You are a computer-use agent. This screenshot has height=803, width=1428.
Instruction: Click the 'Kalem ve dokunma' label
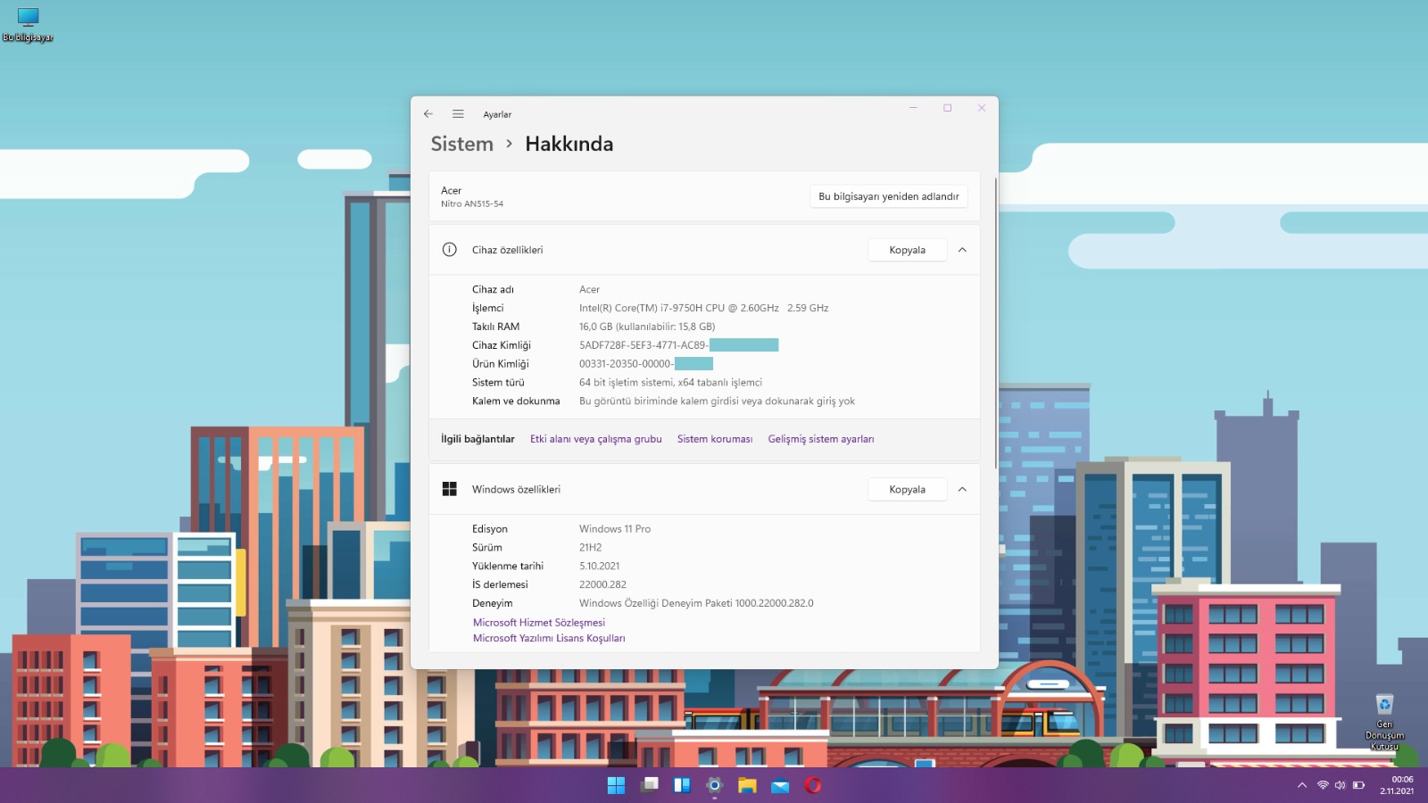tap(516, 401)
